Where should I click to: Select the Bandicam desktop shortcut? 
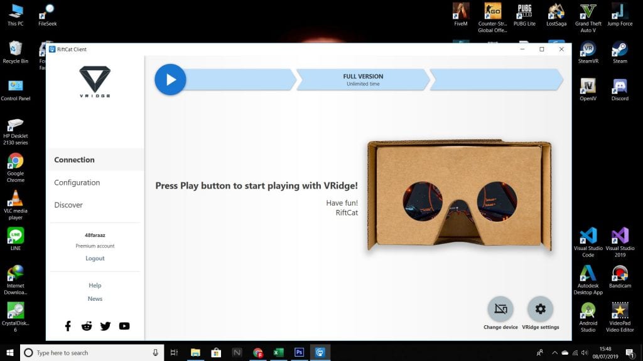point(620,277)
